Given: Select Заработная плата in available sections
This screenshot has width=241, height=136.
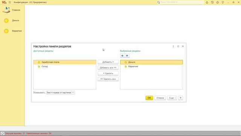Looking at the screenshot, I should 65,62.
